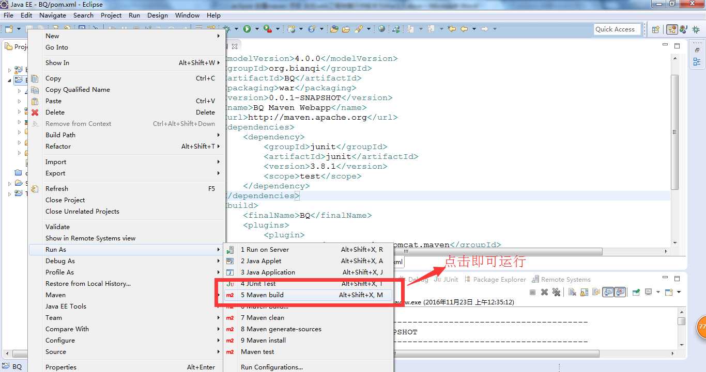Click the Word Wrap console icon
Image resolution: width=706 pixels, height=372 pixels.
596,292
